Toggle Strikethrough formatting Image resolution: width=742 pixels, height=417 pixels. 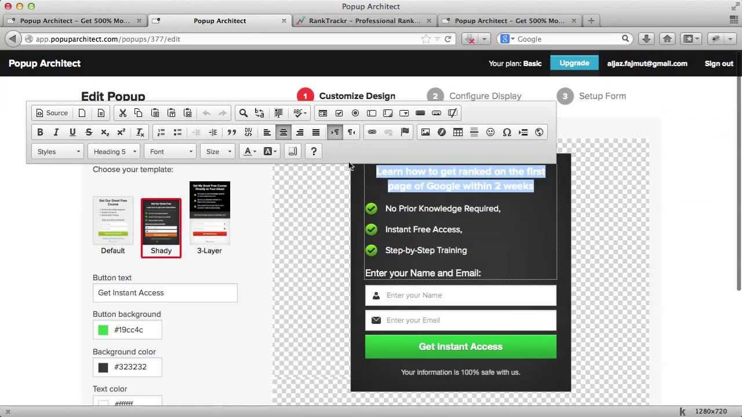[x=89, y=132]
